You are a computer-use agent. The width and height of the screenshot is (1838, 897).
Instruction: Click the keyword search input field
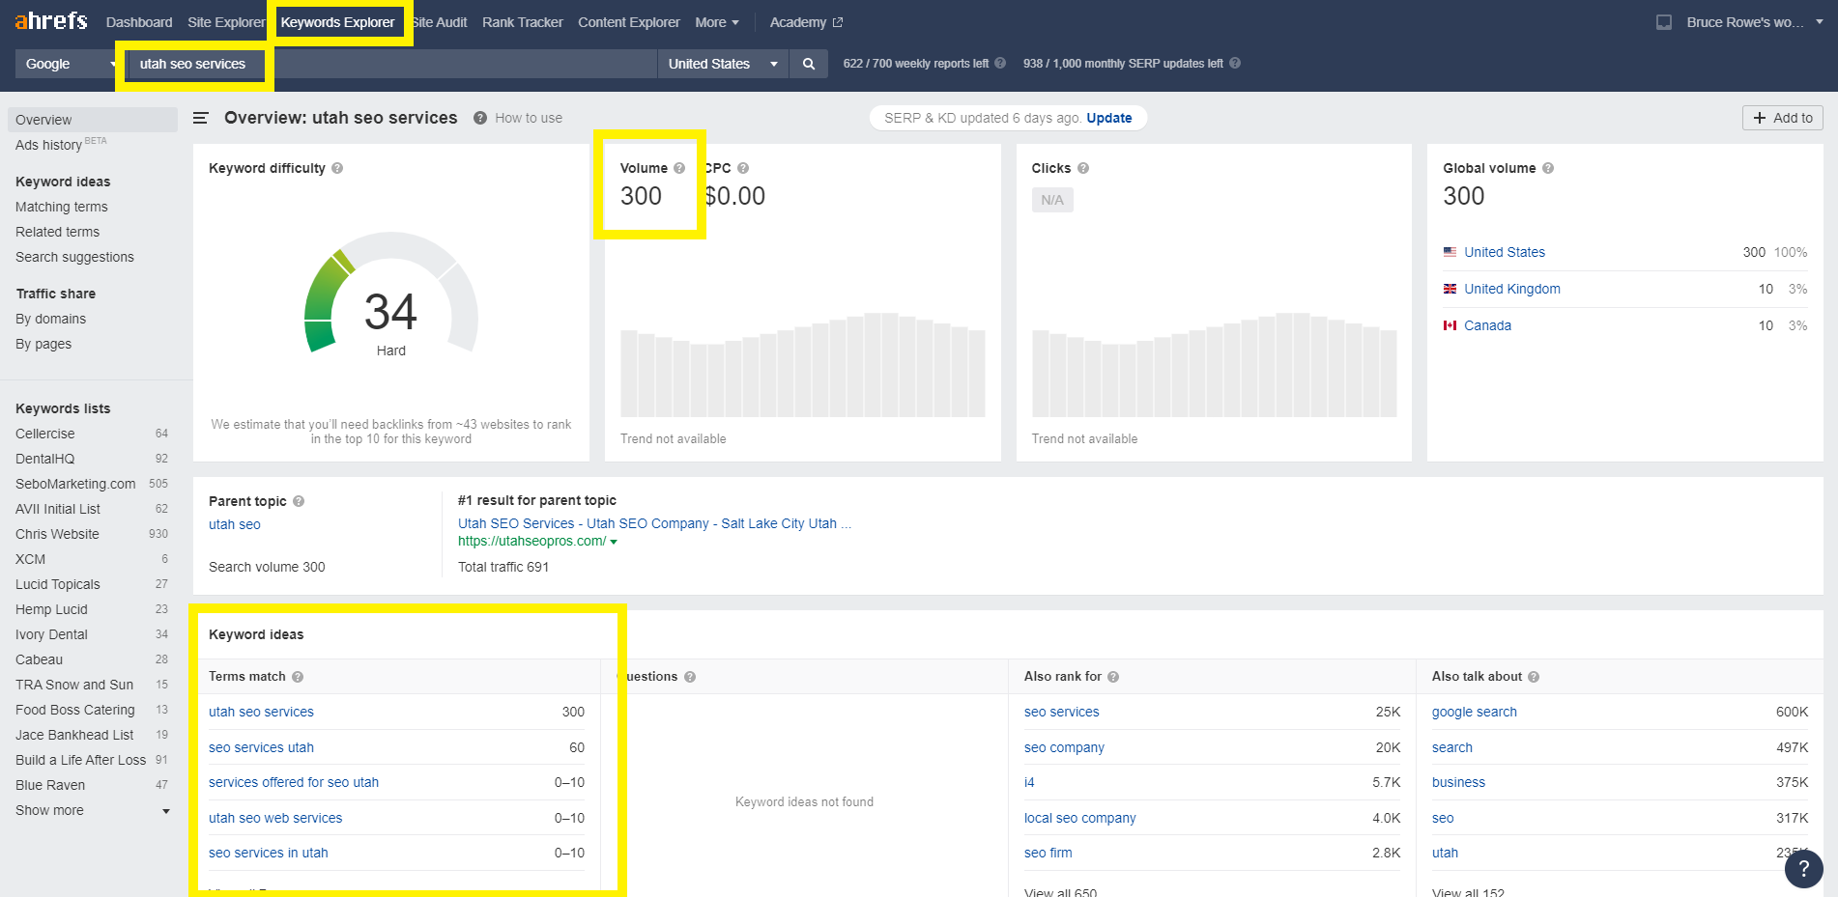[391, 64]
